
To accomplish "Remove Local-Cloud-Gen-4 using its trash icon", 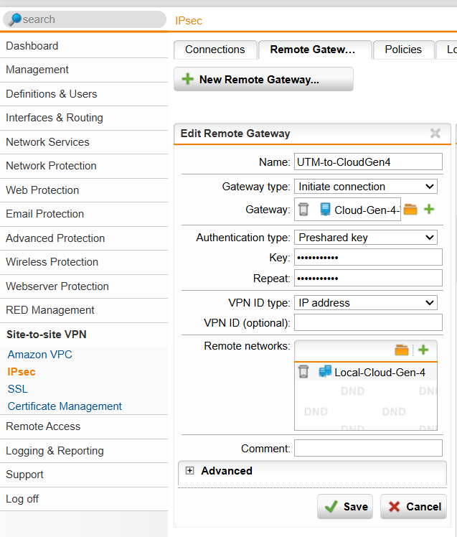I will tap(304, 372).
